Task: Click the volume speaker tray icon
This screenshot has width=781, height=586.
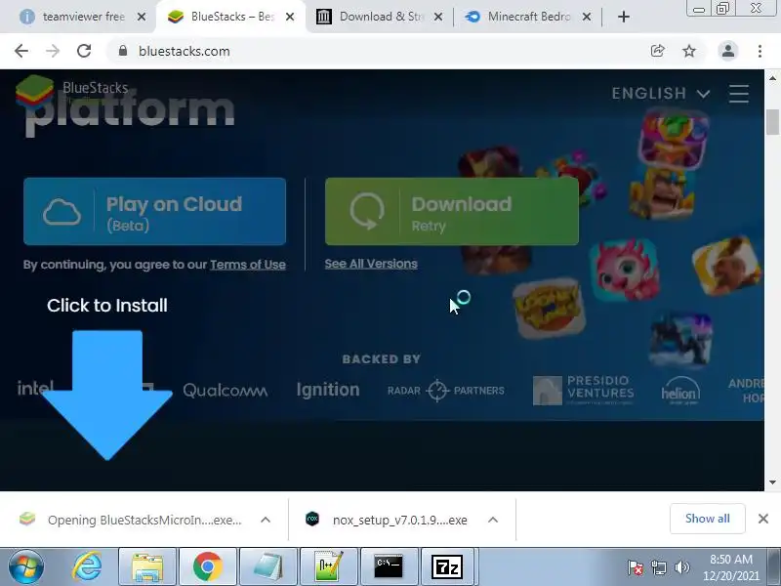Action: 681,567
